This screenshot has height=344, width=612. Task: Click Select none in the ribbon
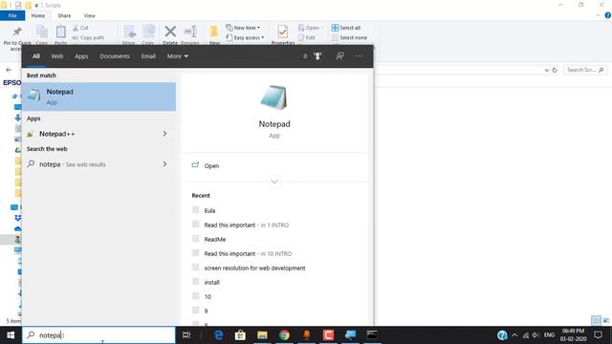(349, 38)
